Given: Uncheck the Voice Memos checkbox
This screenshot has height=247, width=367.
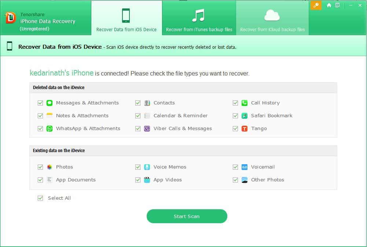Looking at the screenshot, I should tap(138, 167).
